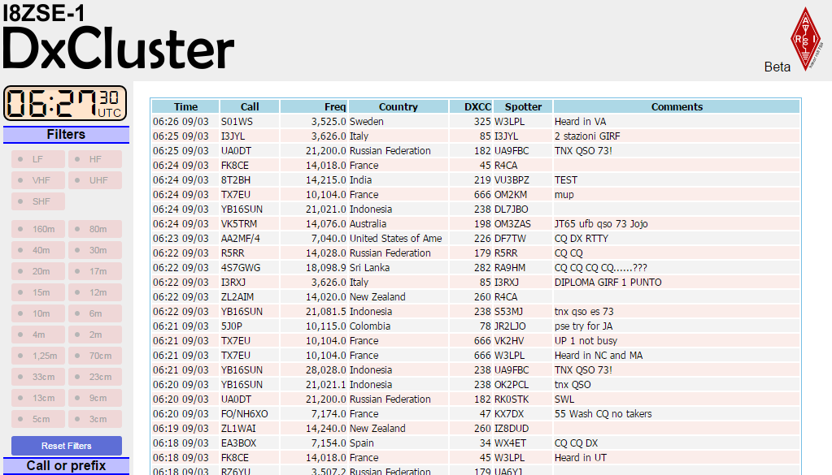Sort by the Call column header
Screen dimensions: 832x475
pos(250,106)
